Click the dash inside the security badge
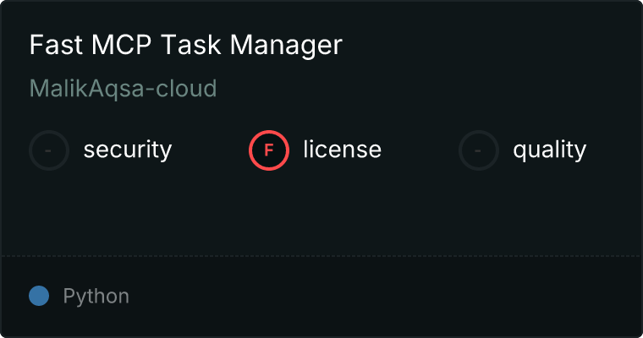The width and height of the screenshot is (643, 338). [x=49, y=150]
